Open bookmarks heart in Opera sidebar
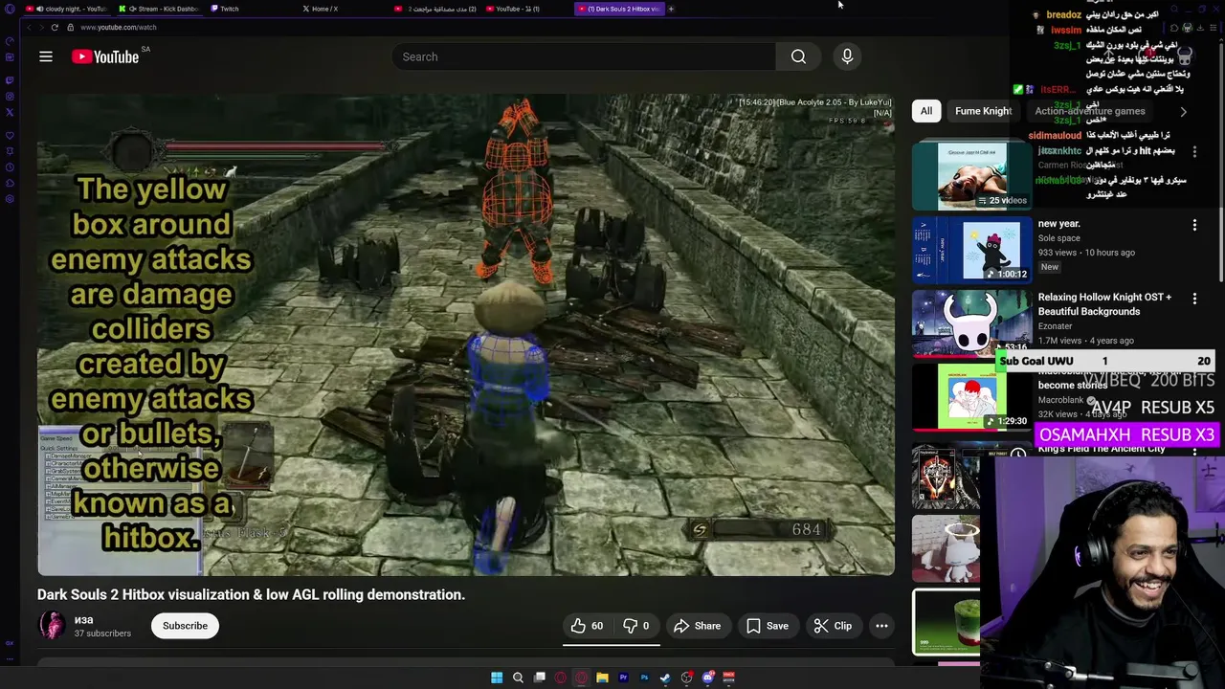Image resolution: width=1225 pixels, height=689 pixels. pos(10,135)
